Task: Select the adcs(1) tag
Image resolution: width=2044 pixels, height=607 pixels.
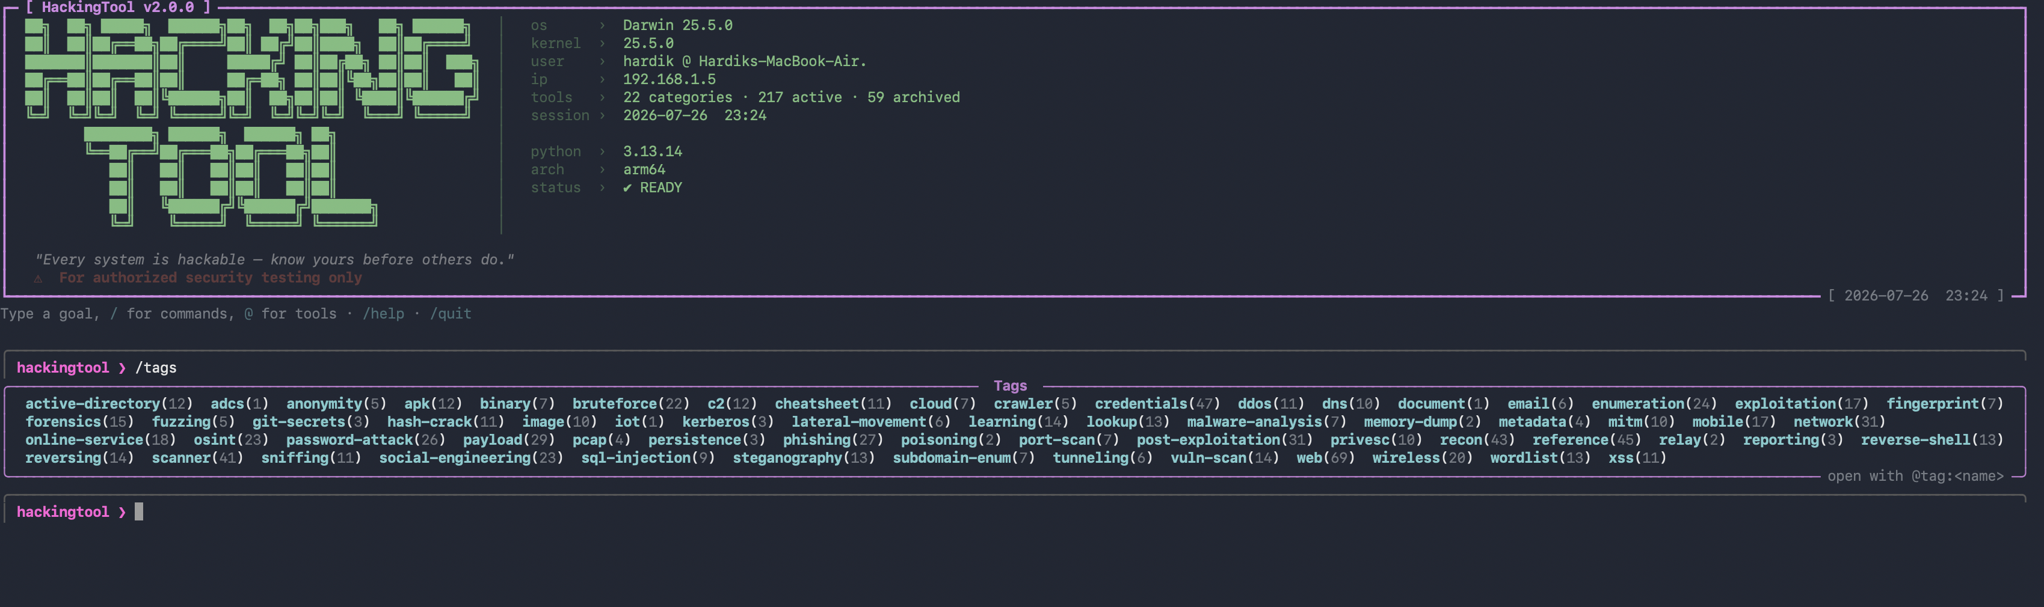Action: point(239,403)
